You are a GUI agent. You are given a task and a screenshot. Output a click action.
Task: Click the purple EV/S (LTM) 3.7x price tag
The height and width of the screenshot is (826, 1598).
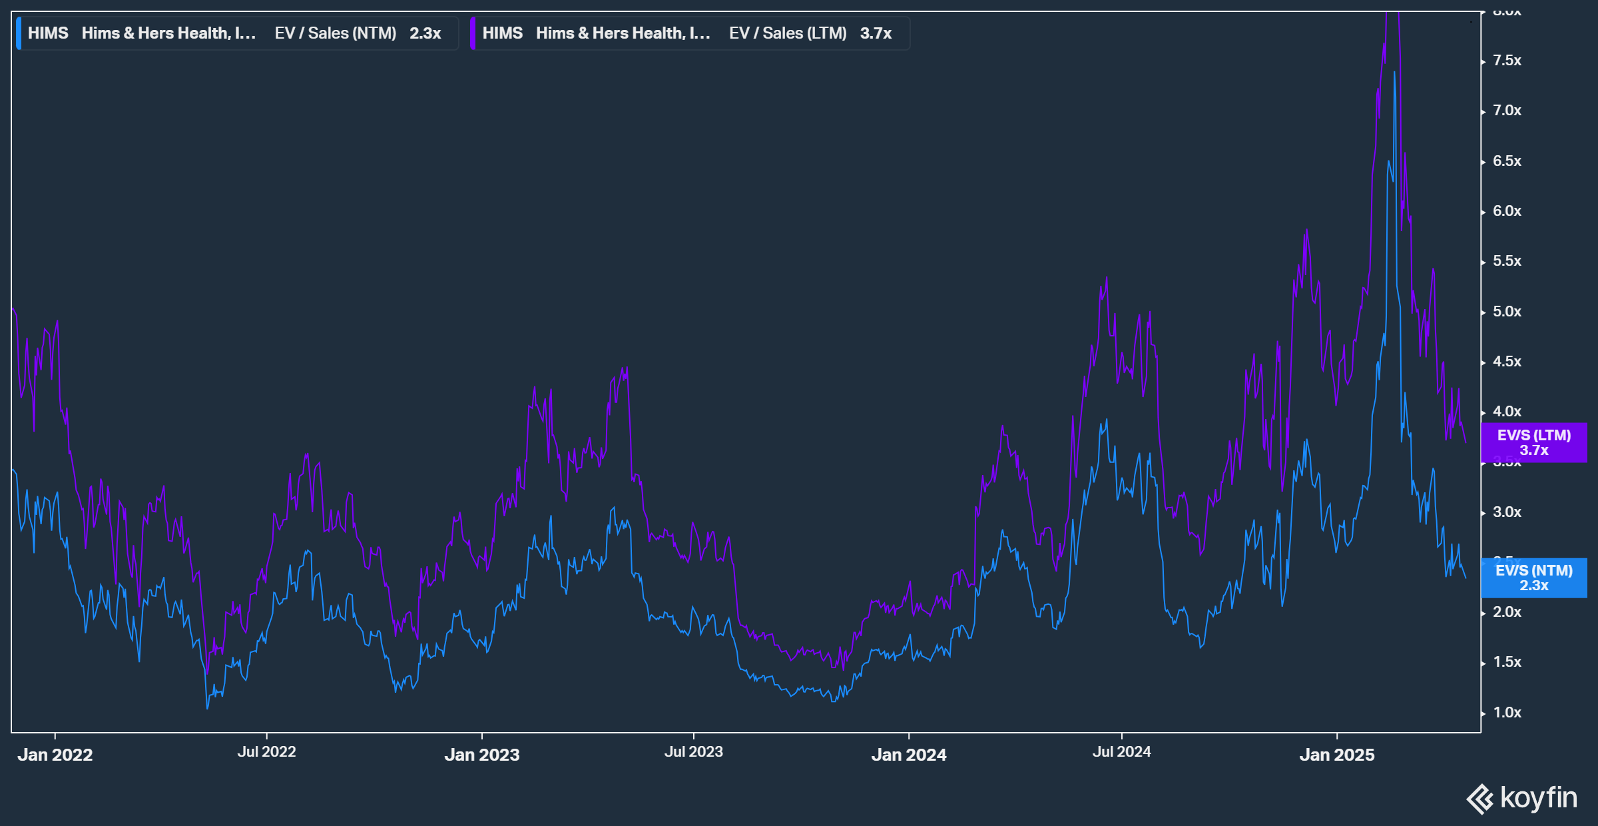(x=1534, y=443)
